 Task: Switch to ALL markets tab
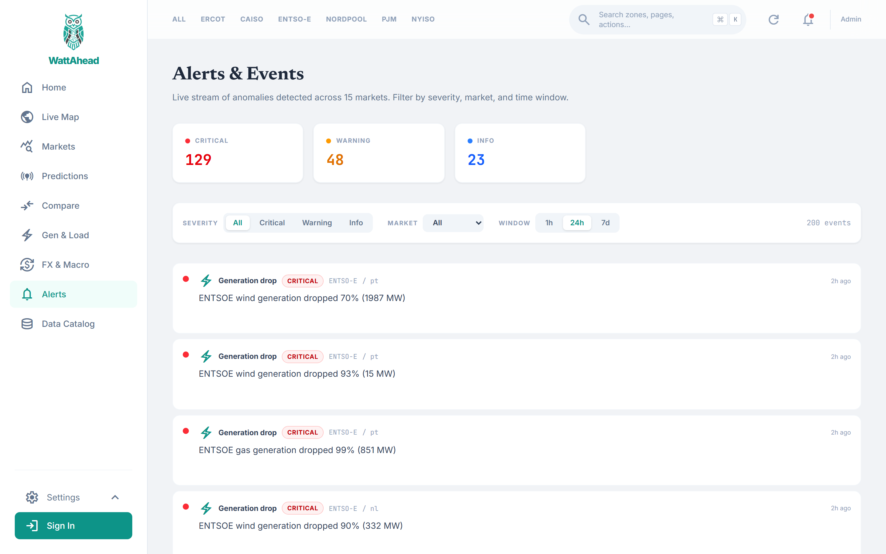[179, 19]
